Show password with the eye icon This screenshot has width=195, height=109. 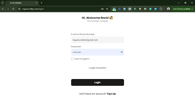tap(122, 52)
